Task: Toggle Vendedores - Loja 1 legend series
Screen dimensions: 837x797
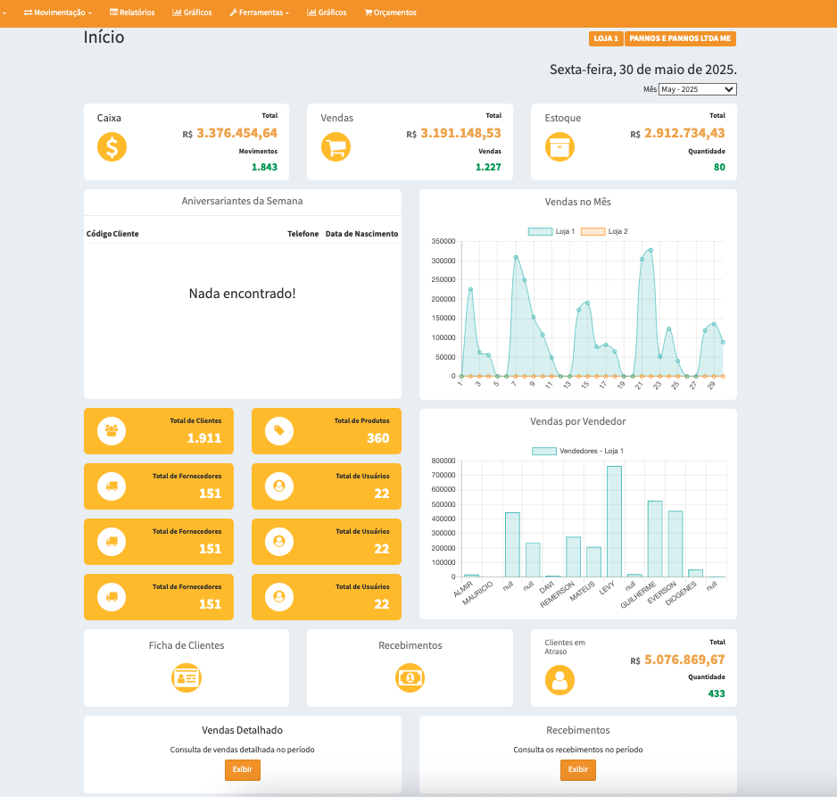Action: pyautogui.click(x=577, y=451)
